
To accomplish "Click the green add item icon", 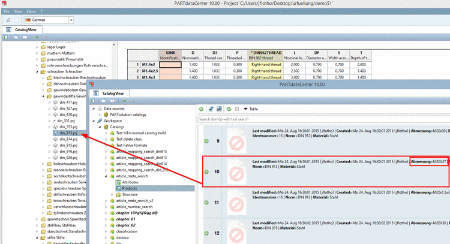I will coord(202,109).
